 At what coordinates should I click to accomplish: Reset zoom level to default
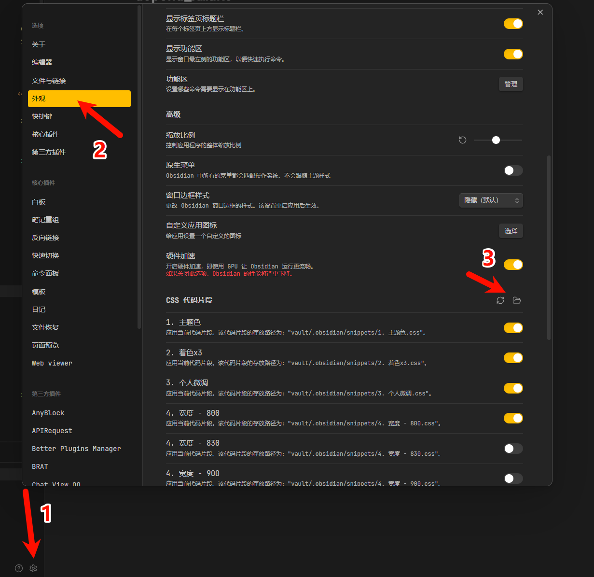[463, 140]
